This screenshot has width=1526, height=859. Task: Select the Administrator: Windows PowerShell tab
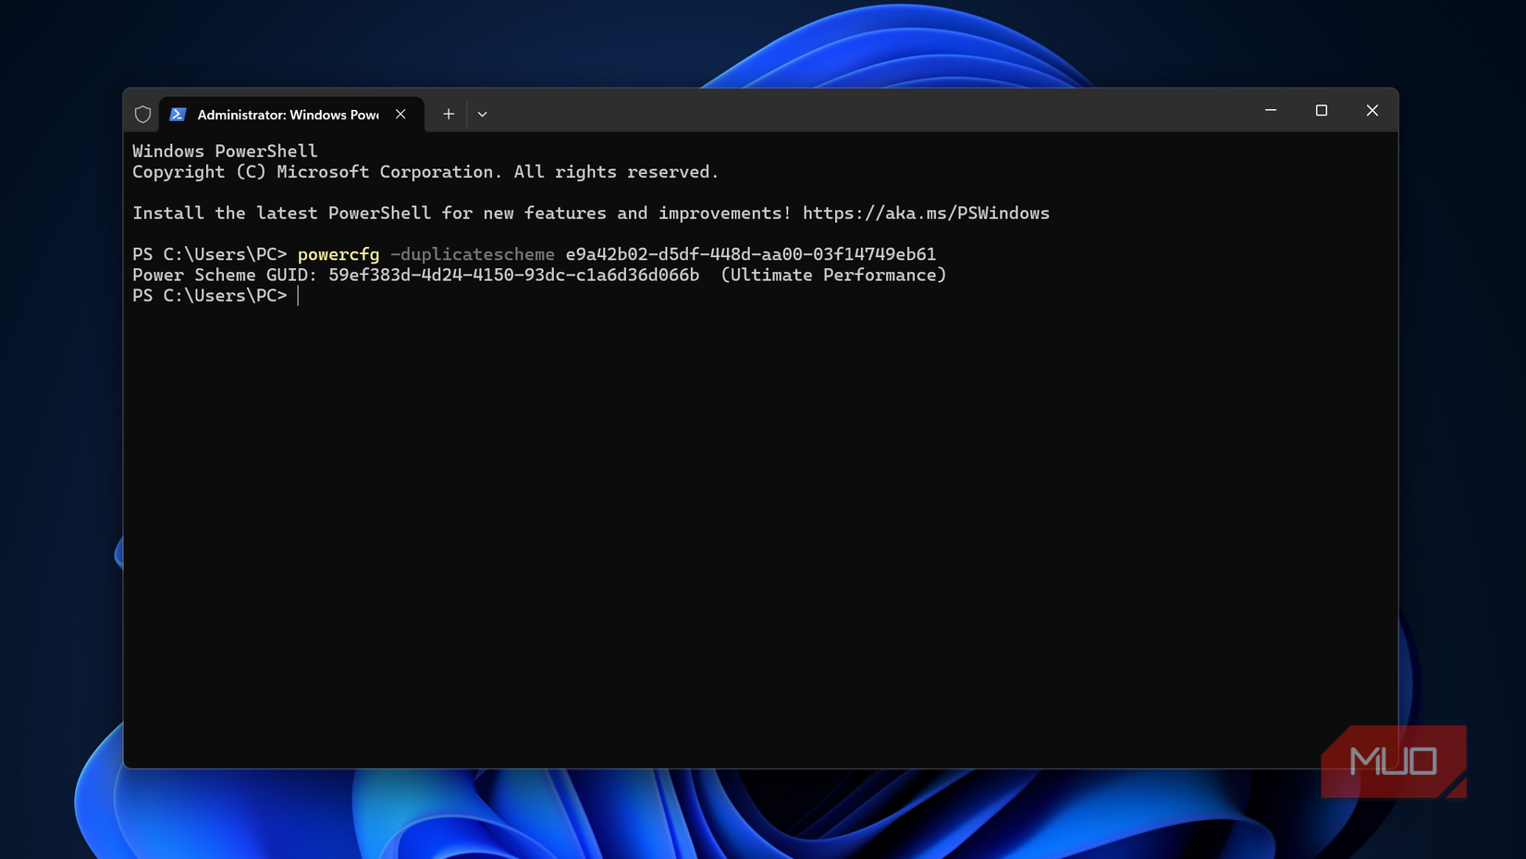(291, 115)
